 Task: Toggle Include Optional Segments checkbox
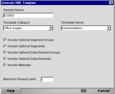tap(5, 46)
